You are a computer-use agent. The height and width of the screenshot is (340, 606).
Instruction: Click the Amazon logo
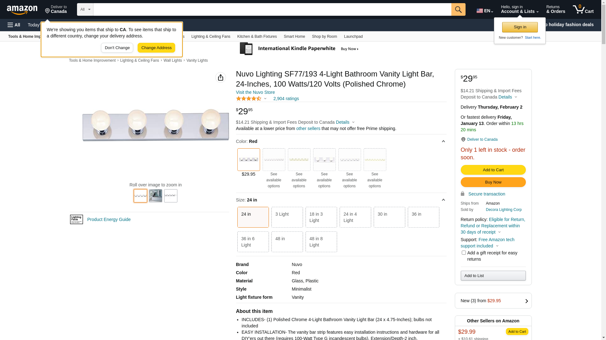point(22,10)
